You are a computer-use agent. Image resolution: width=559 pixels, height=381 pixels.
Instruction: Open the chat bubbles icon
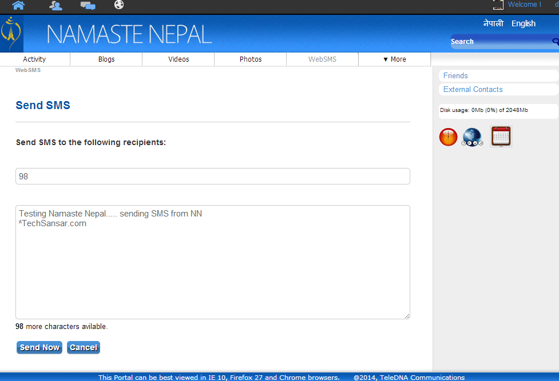coord(88,5)
